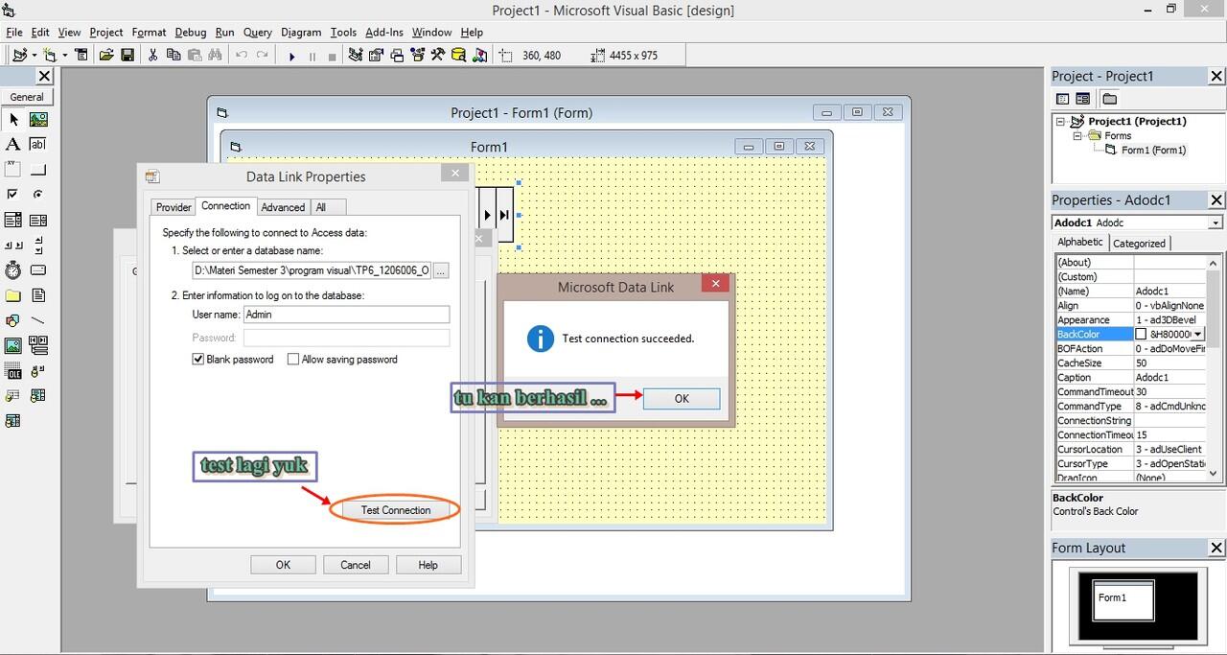Toggle Folders icon in Project panel
1227x655 pixels.
(1109, 99)
